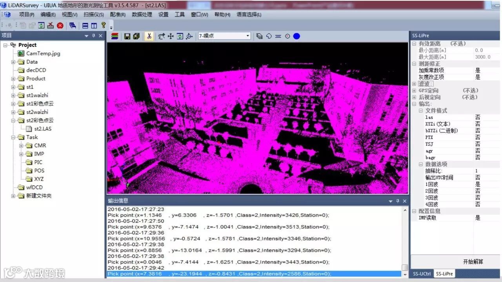Expand the Product folder node
This screenshot has height=282, width=502.
tap(13, 78)
